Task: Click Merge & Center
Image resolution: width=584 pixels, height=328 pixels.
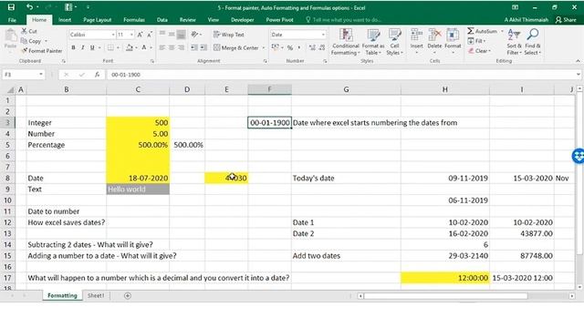Action: tap(236, 47)
